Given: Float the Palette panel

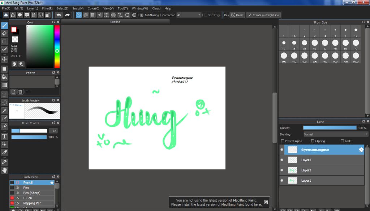Looking at the screenshot, I should (x=53, y=73).
